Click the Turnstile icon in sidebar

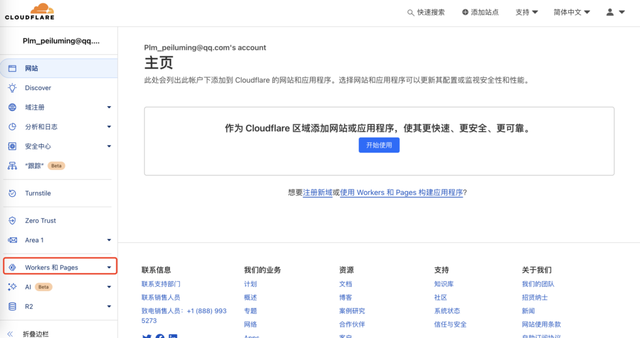[x=12, y=194]
